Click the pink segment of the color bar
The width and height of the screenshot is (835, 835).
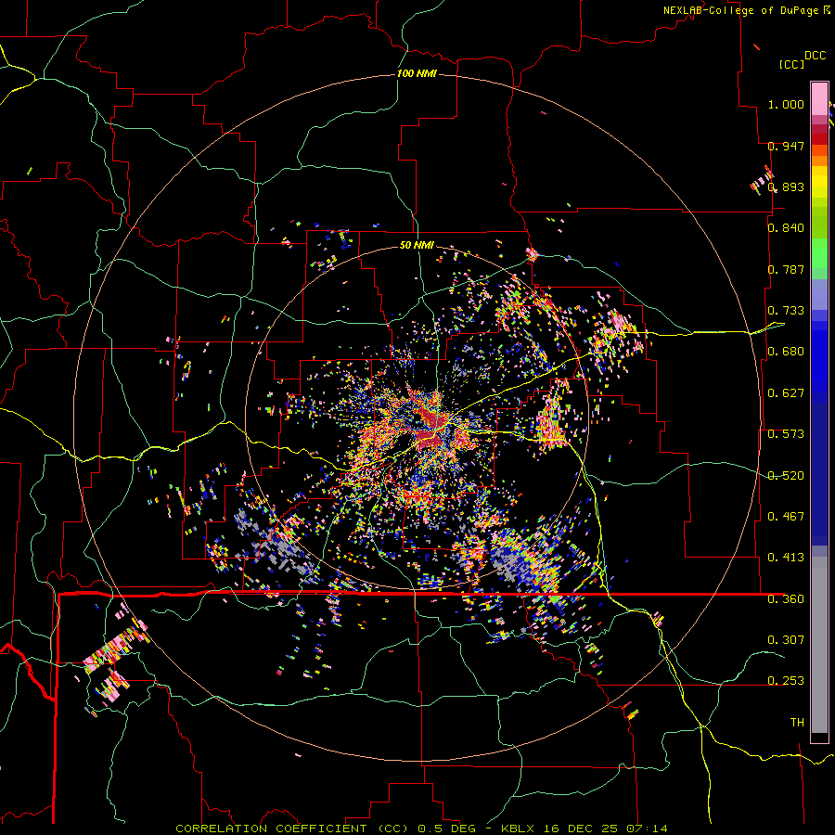click(819, 98)
